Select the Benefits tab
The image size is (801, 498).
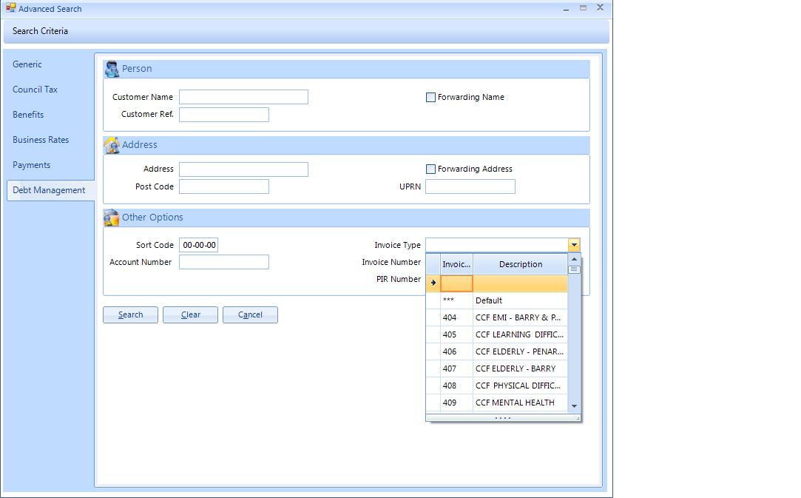(x=28, y=115)
